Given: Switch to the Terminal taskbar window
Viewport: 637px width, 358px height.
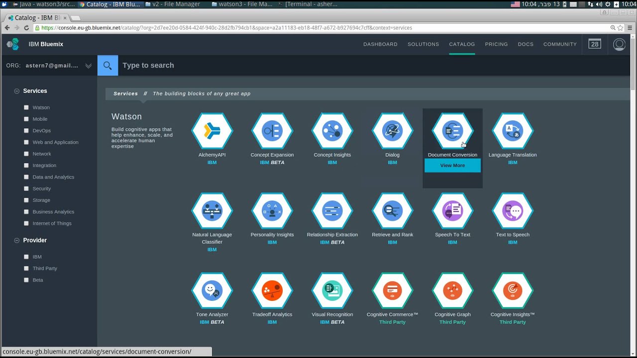Looking at the screenshot, I should click(x=308, y=4).
